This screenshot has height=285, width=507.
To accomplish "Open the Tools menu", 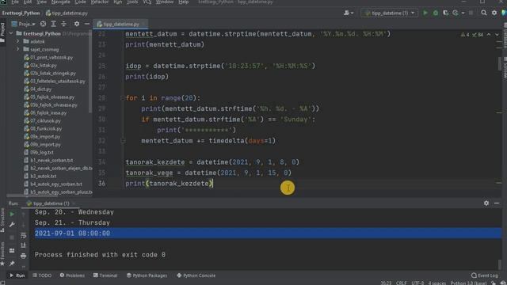I will 132,2.
